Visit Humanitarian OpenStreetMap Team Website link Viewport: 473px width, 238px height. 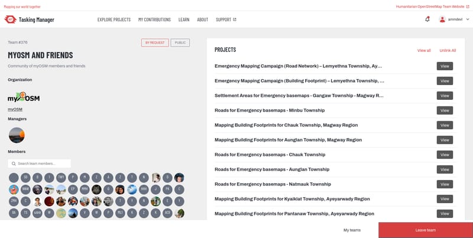(x=432, y=6)
